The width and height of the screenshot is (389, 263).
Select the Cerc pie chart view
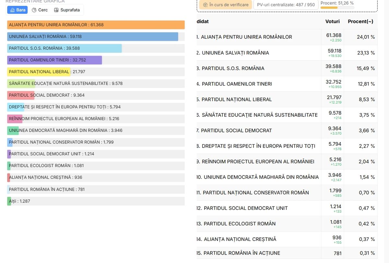(40, 10)
